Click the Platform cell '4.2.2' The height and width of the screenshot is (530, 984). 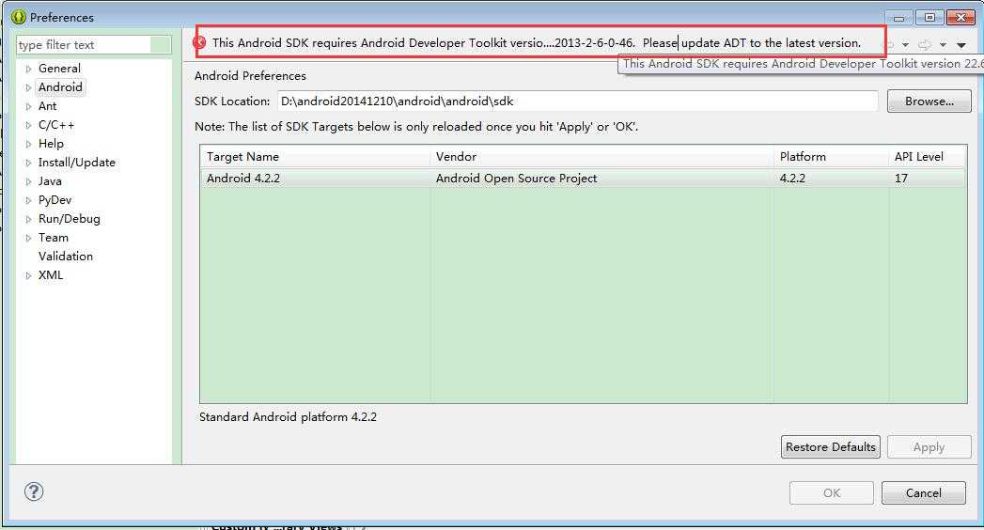pos(792,179)
